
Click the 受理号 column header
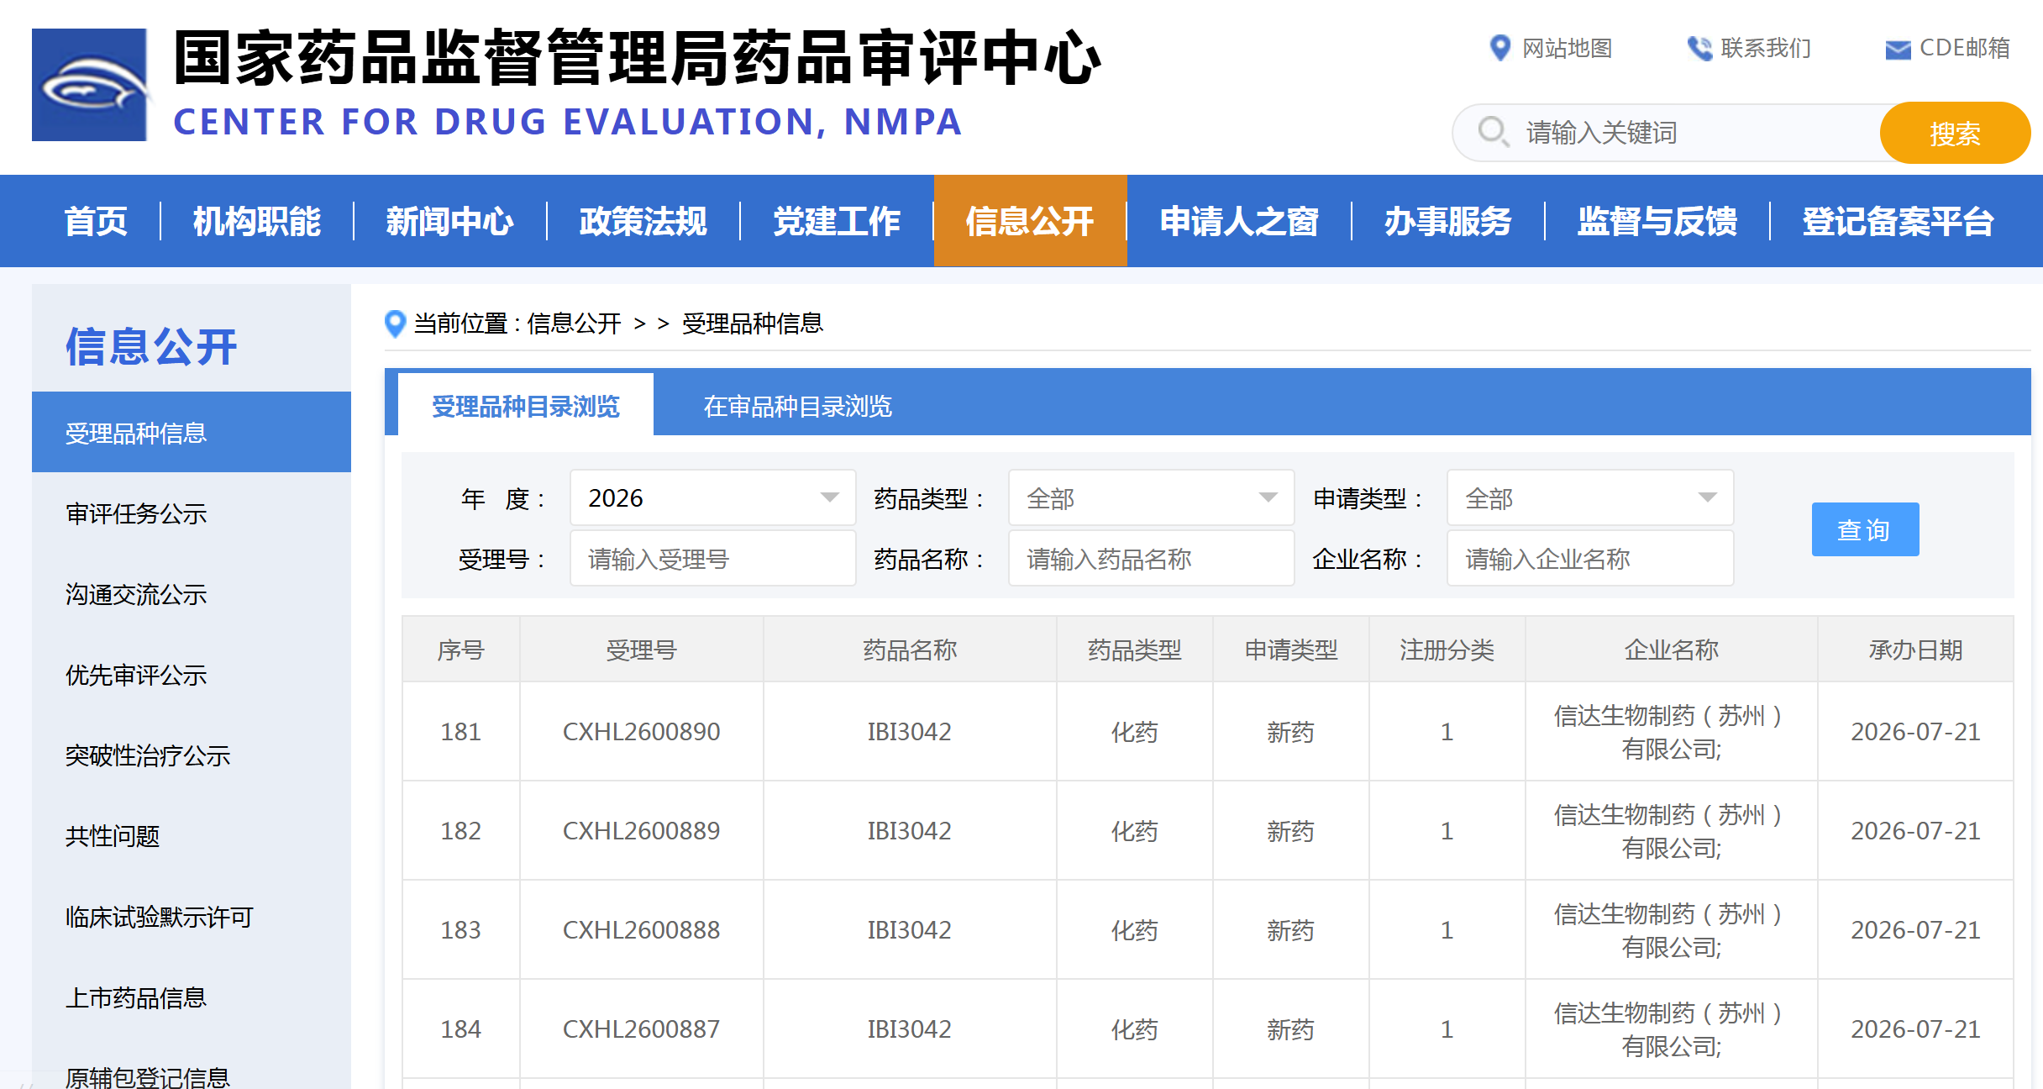pyautogui.click(x=641, y=650)
